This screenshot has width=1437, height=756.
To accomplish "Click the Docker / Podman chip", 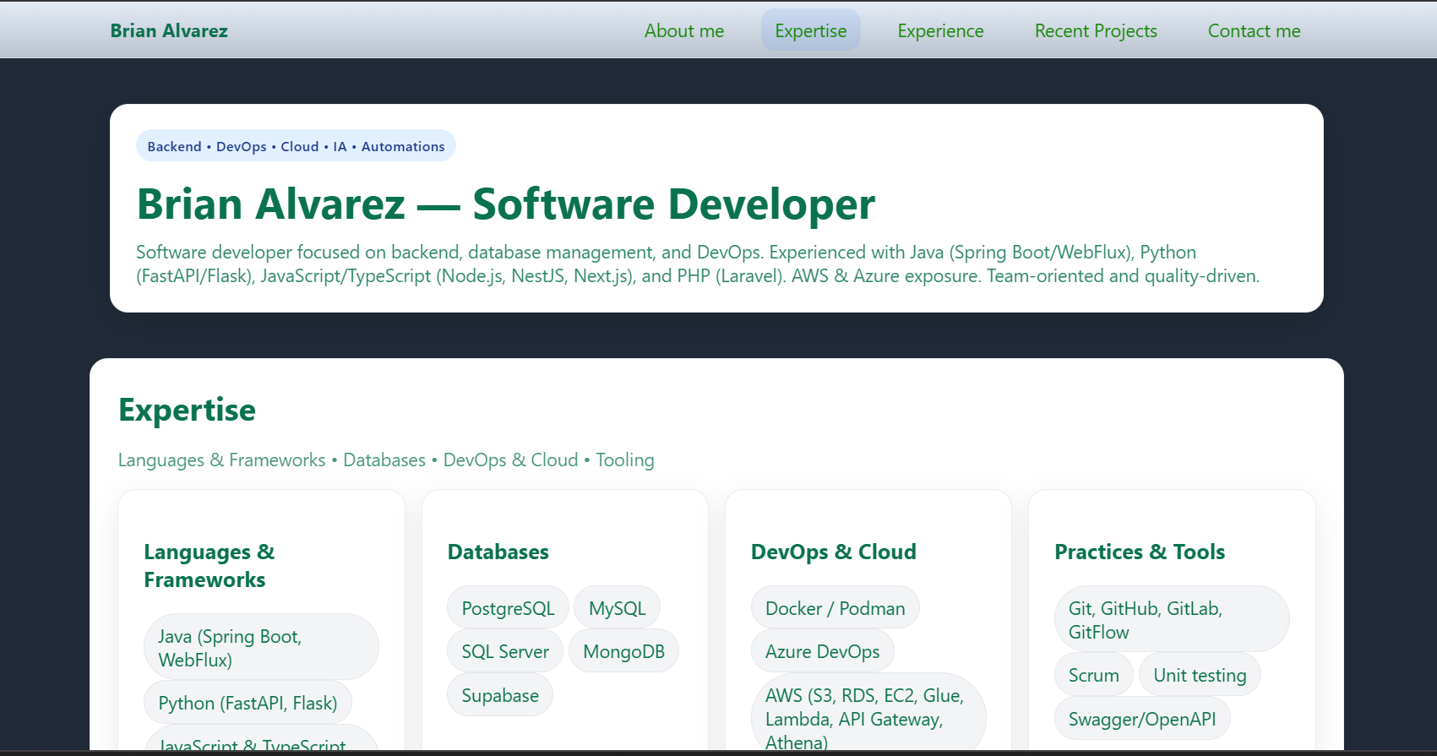I will [x=835, y=608].
